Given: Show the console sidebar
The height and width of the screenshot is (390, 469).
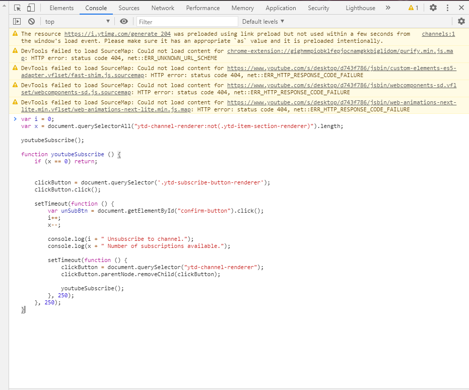Looking at the screenshot, I should click(17, 21).
